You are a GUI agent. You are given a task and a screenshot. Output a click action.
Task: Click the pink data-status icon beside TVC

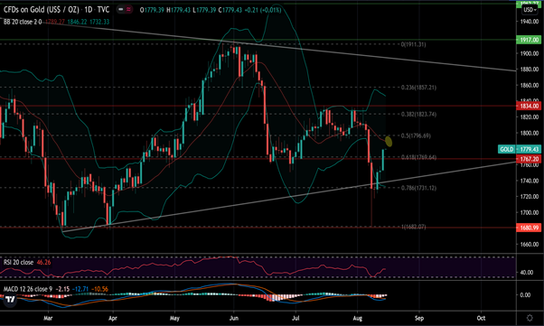(128, 10)
